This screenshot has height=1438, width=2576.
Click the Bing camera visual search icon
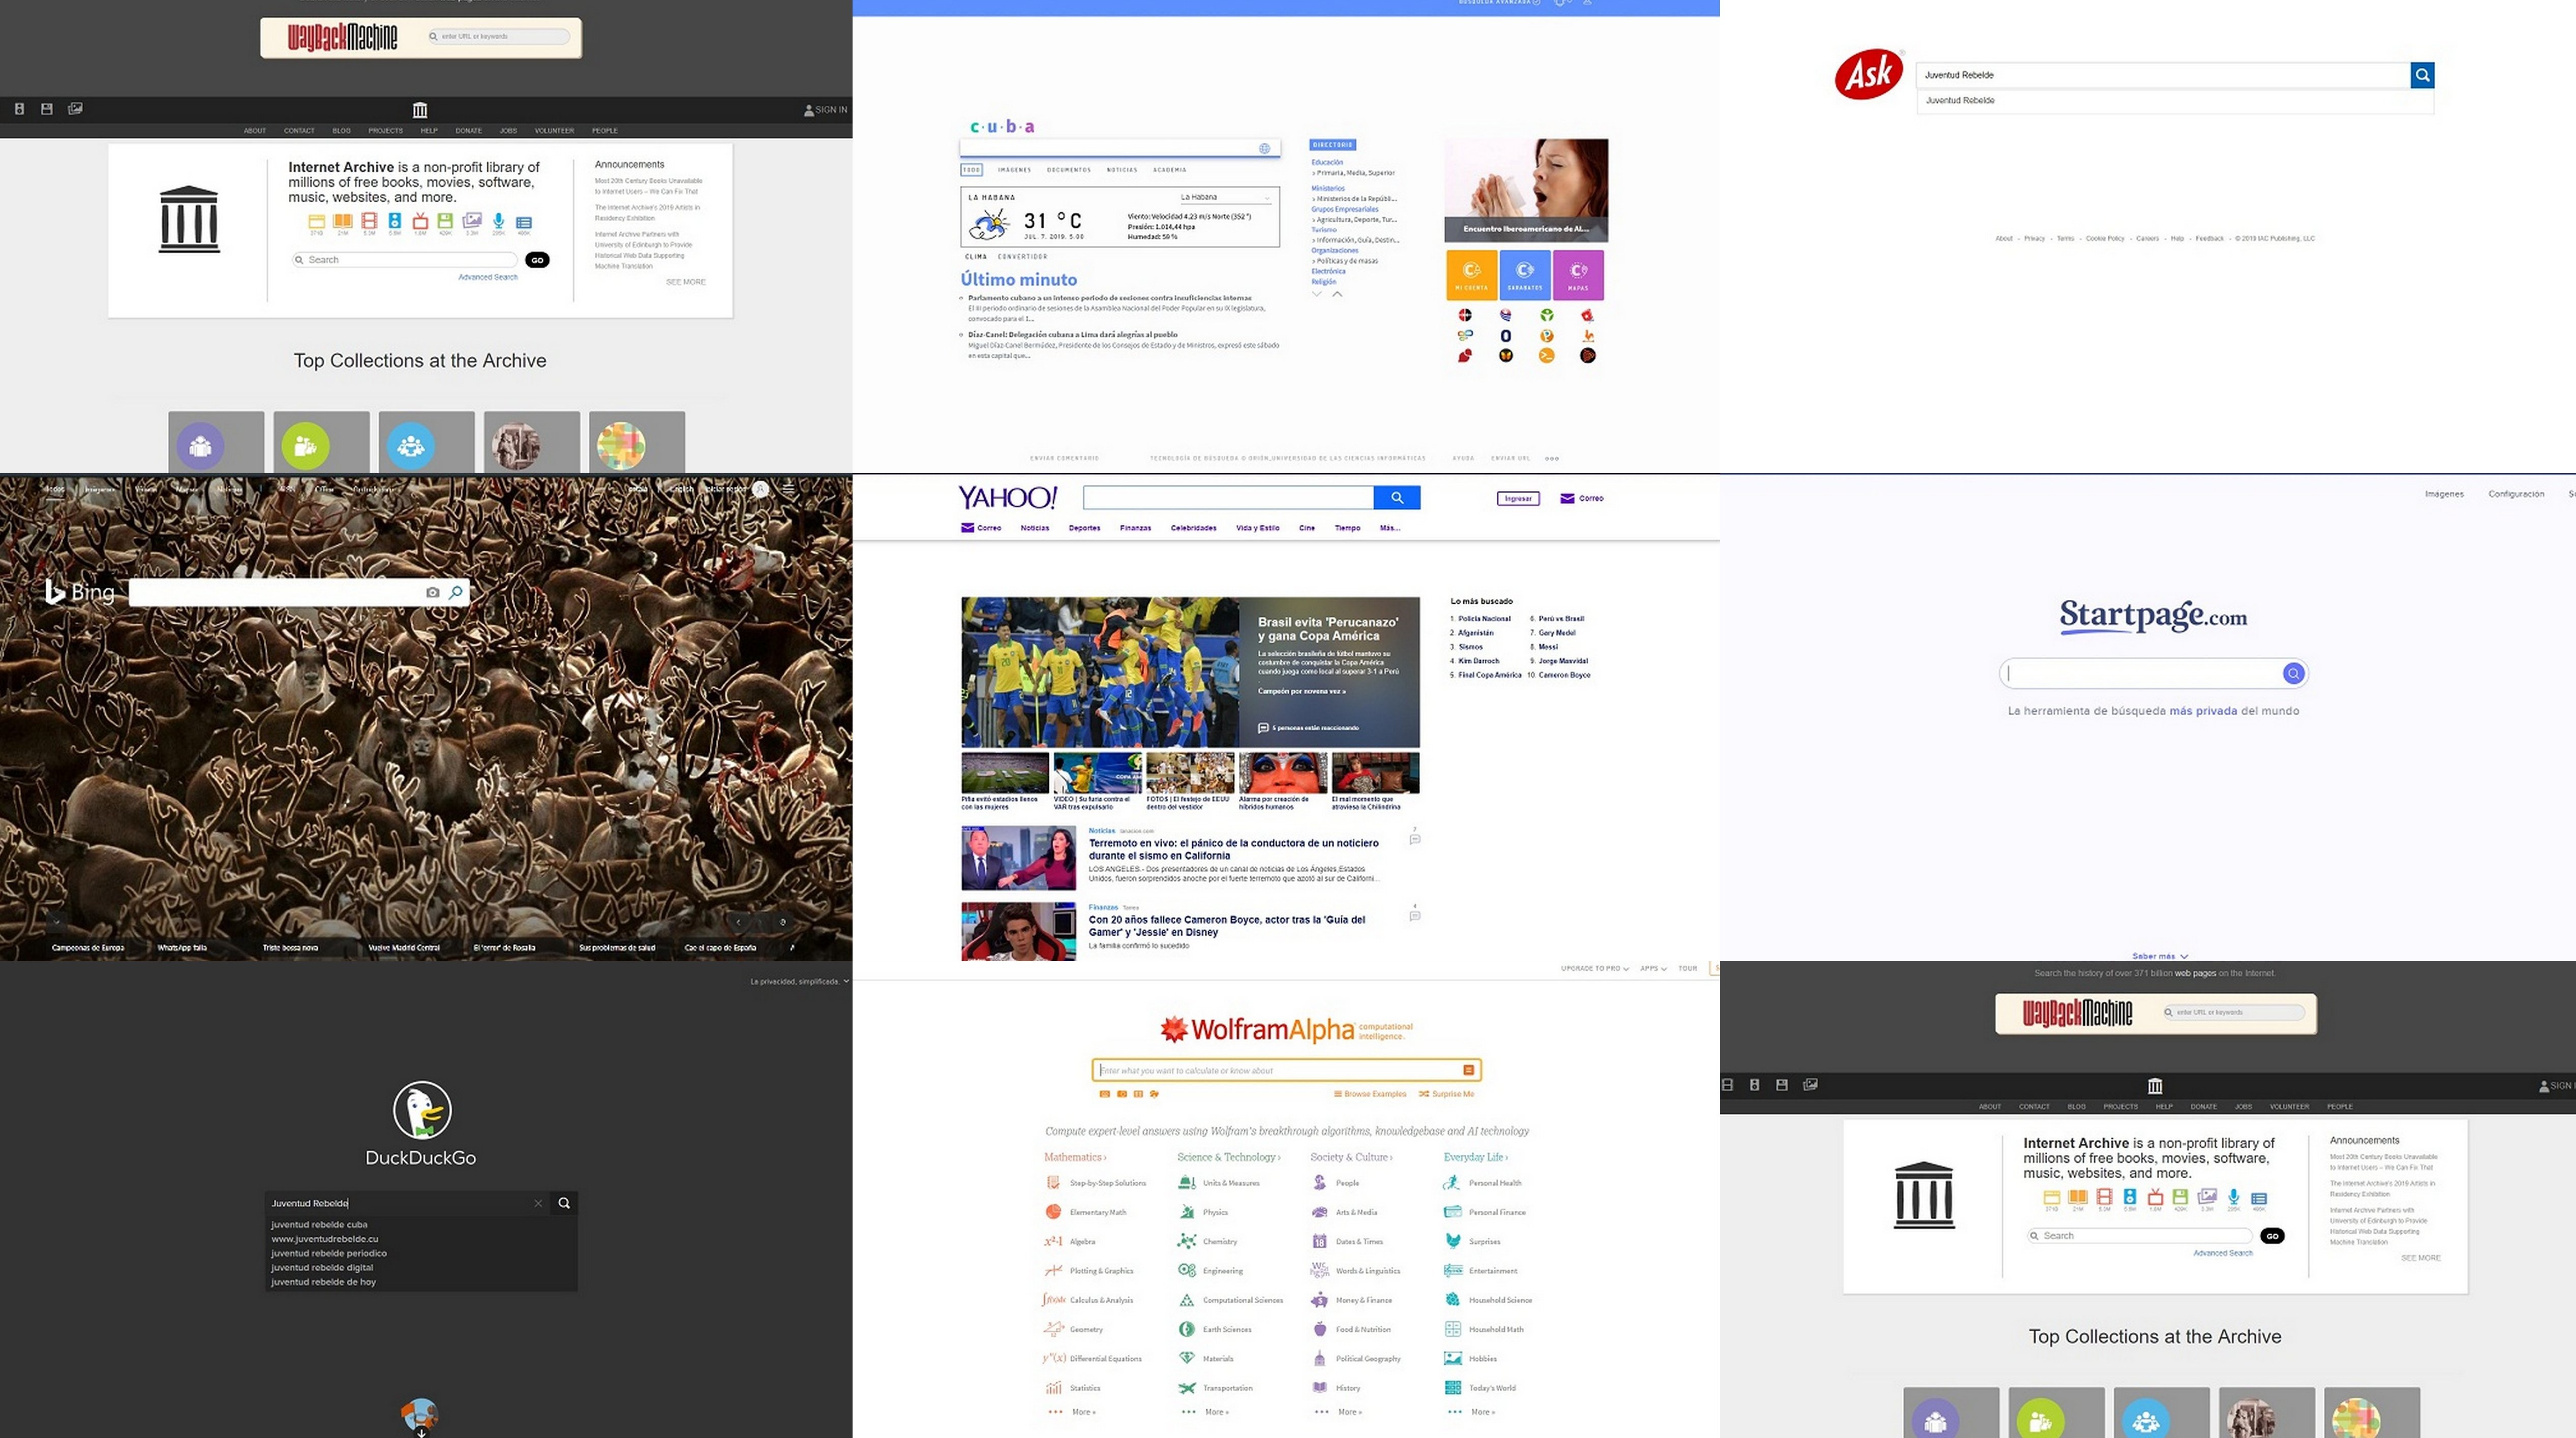432,592
